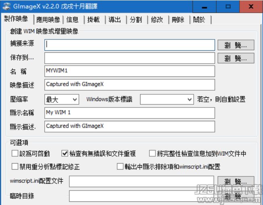Close the GImageX window

(x=251, y=7)
